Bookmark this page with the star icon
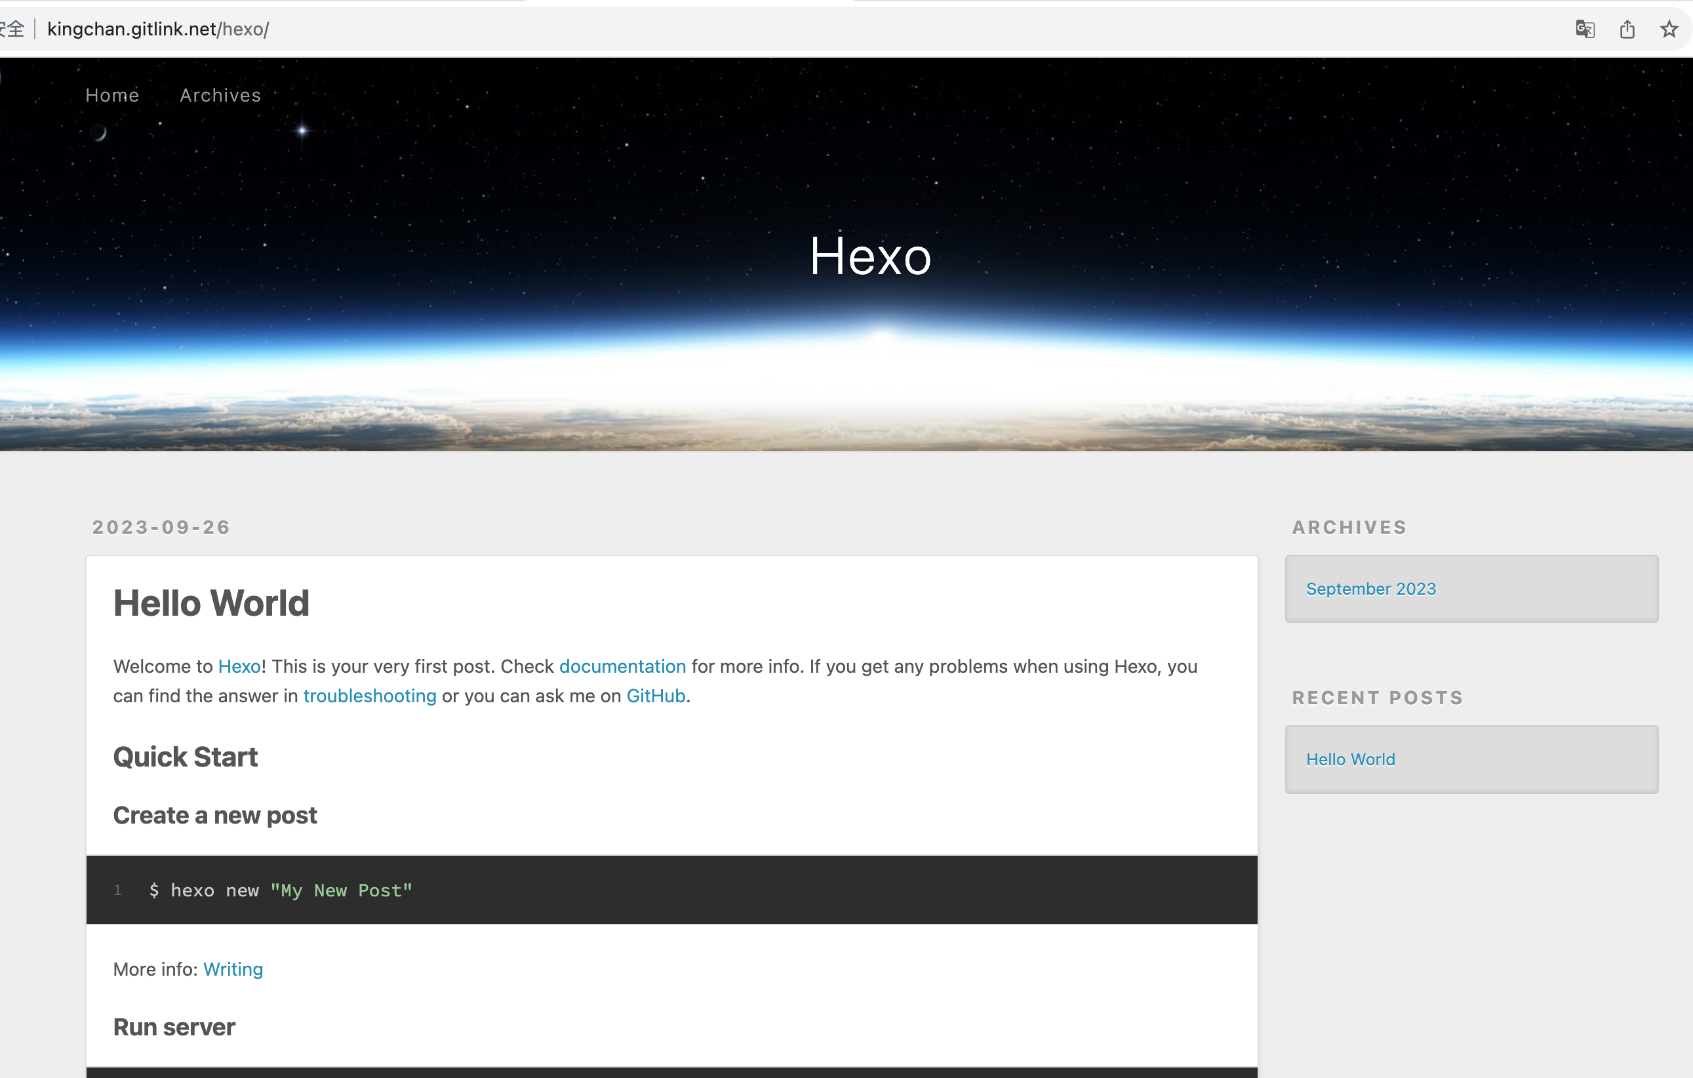 coord(1669,29)
